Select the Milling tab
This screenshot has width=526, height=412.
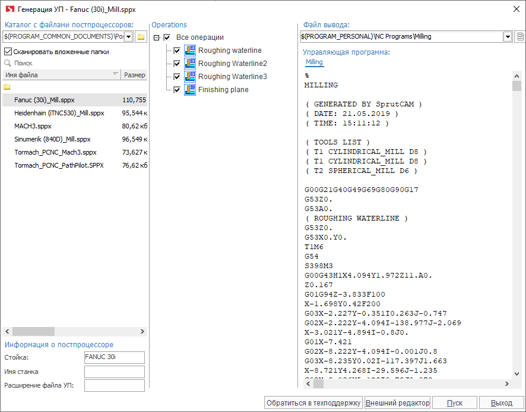(x=314, y=62)
